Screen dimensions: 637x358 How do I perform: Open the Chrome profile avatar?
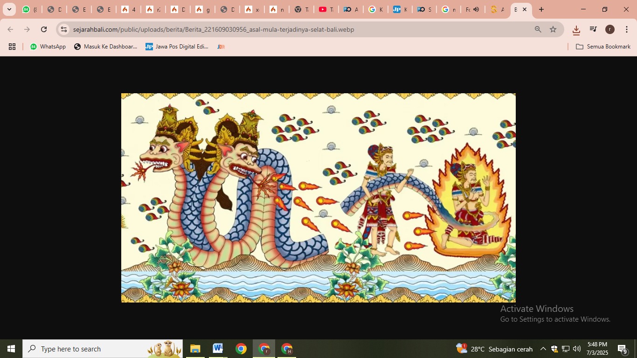pyautogui.click(x=610, y=29)
